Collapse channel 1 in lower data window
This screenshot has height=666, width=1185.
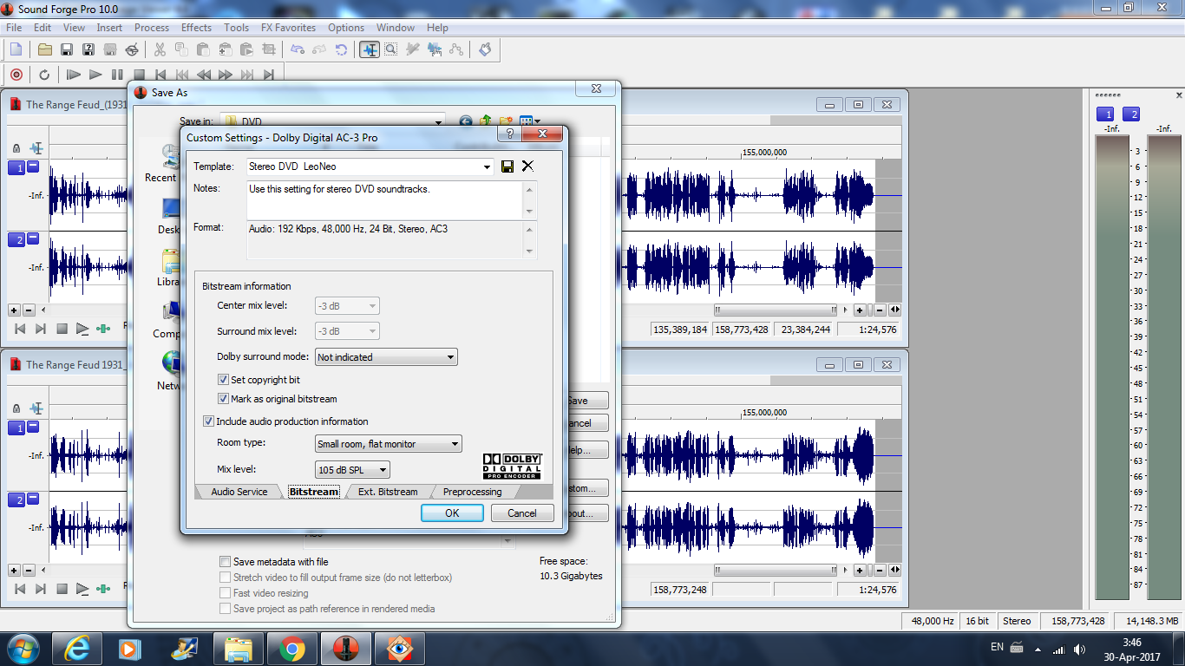coord(33,427)
